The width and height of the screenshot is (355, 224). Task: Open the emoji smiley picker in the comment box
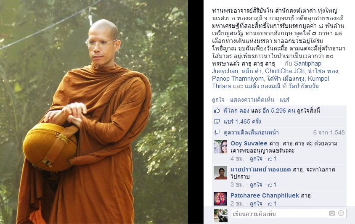click(341, 213)
